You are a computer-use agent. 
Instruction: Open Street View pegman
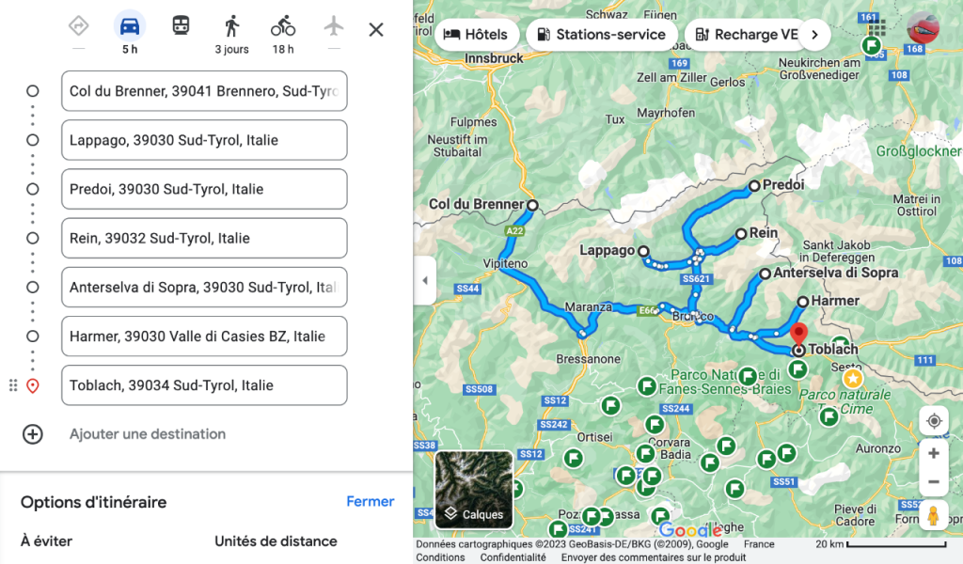point(934,515)
